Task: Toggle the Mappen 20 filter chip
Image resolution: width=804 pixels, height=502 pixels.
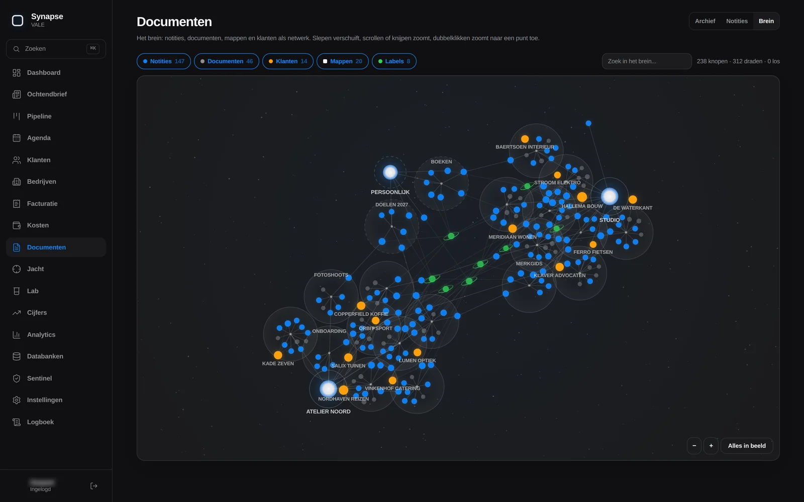Action: (343, 61)
